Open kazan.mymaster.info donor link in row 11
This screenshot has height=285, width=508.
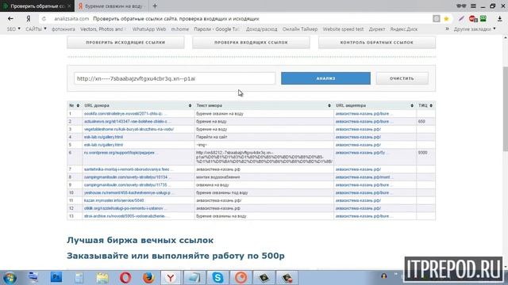tap(114, 200)
